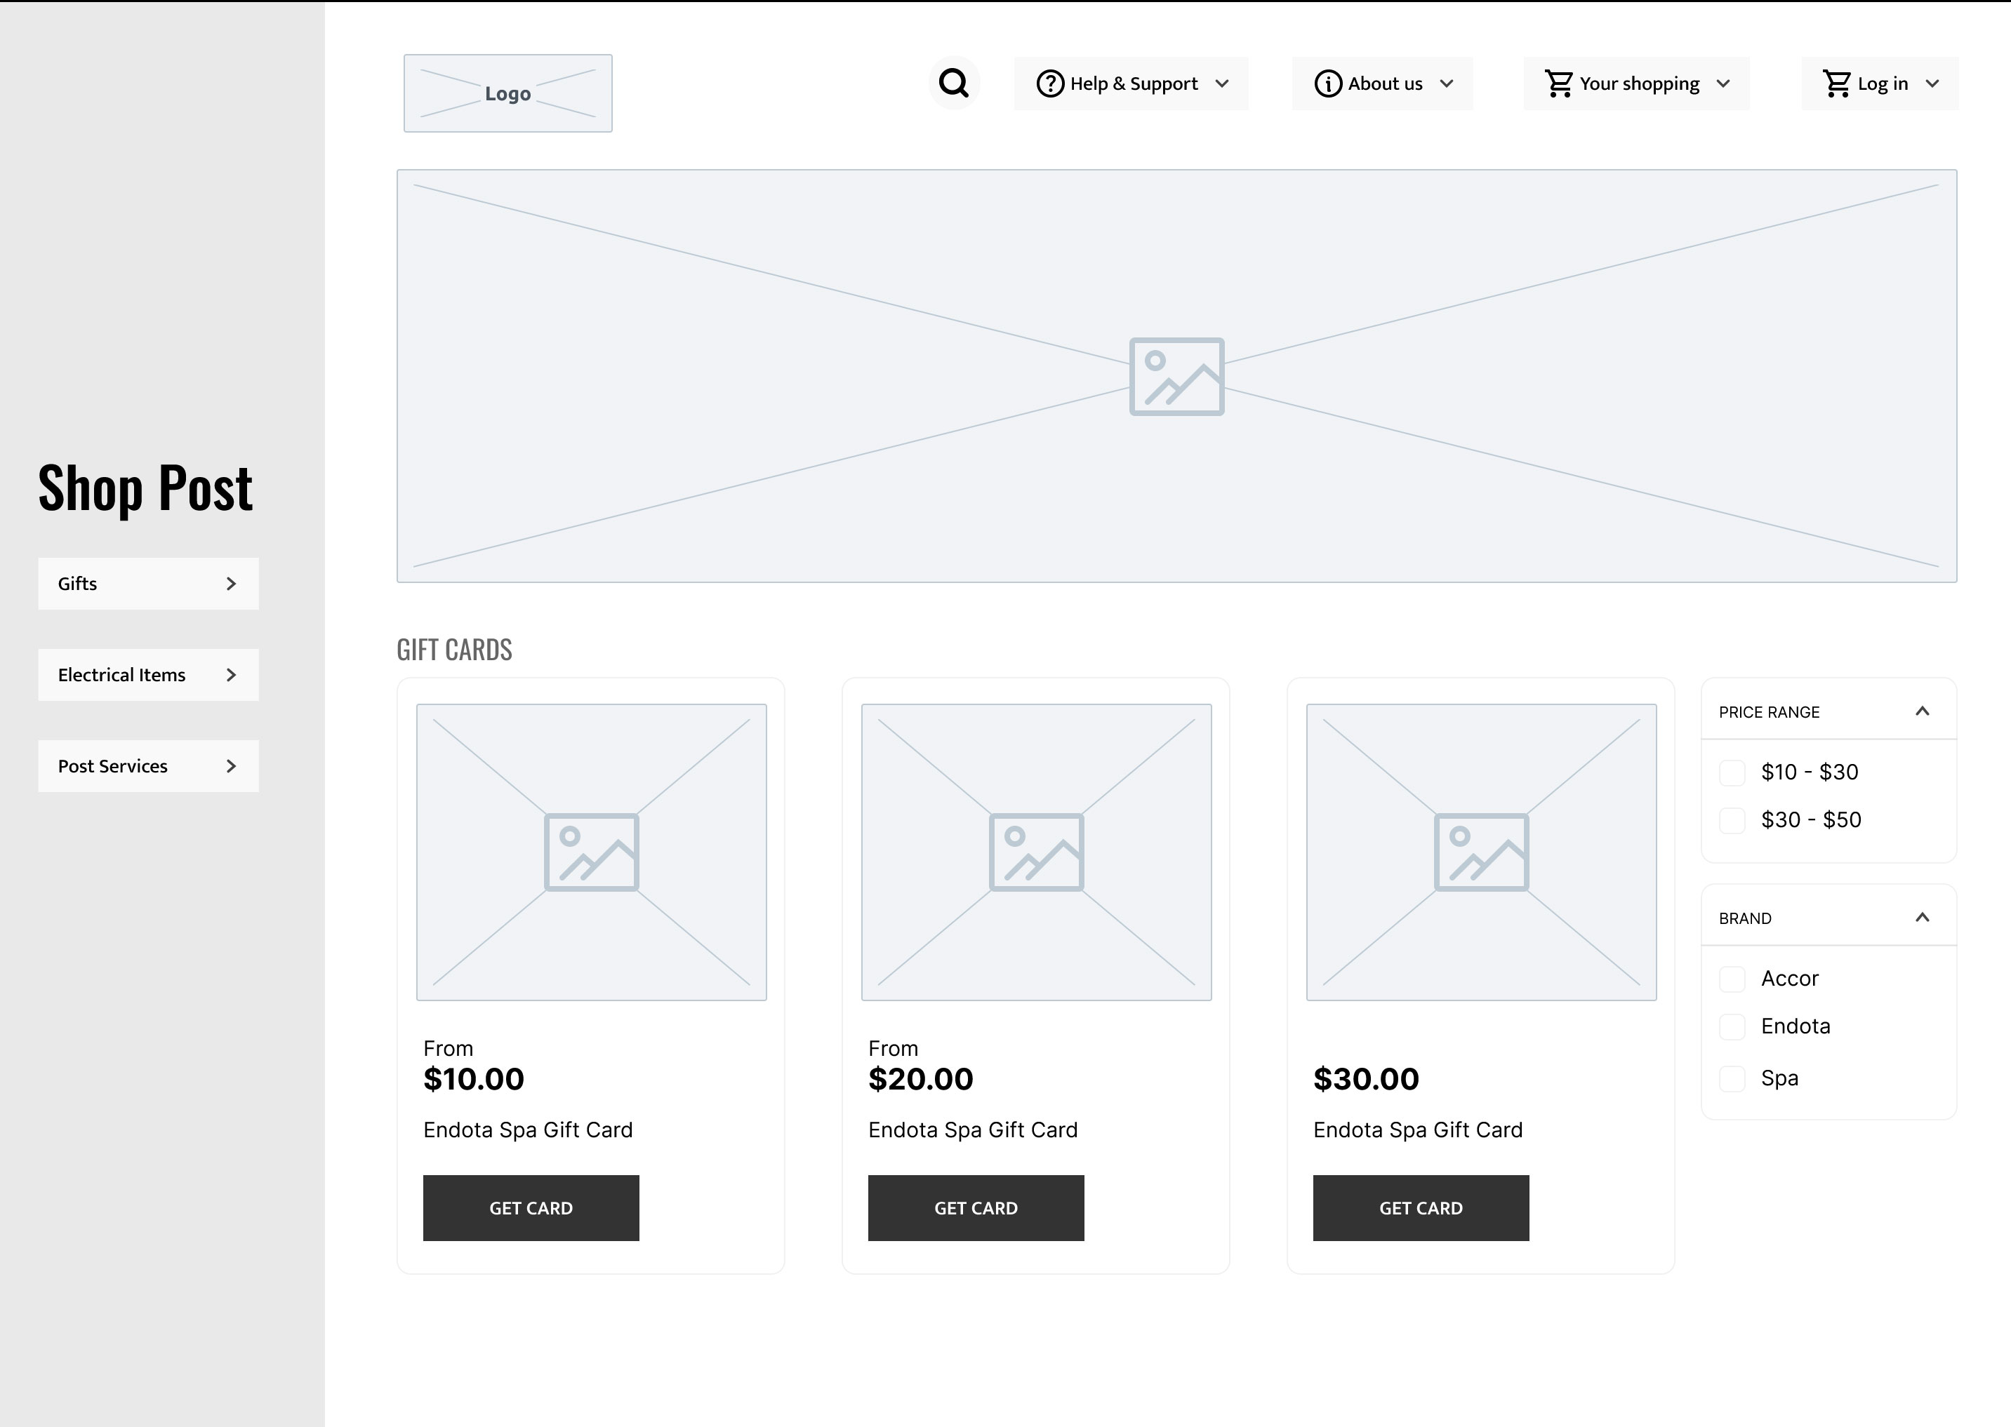Click the arrow icon on Gifts
This screenshot has height=1427, width=2011.
tap(231, 584)
